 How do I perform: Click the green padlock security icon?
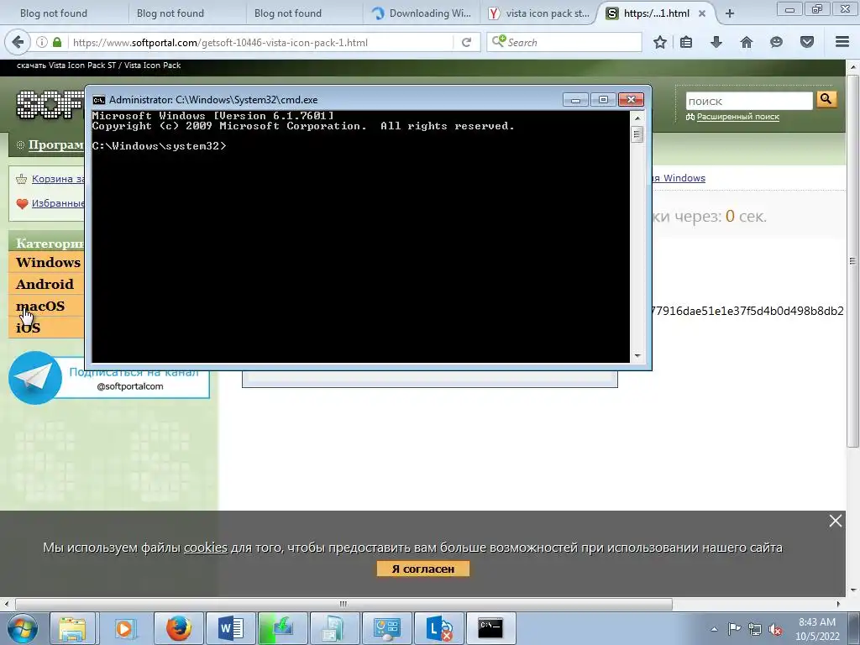tap(57, 42)
